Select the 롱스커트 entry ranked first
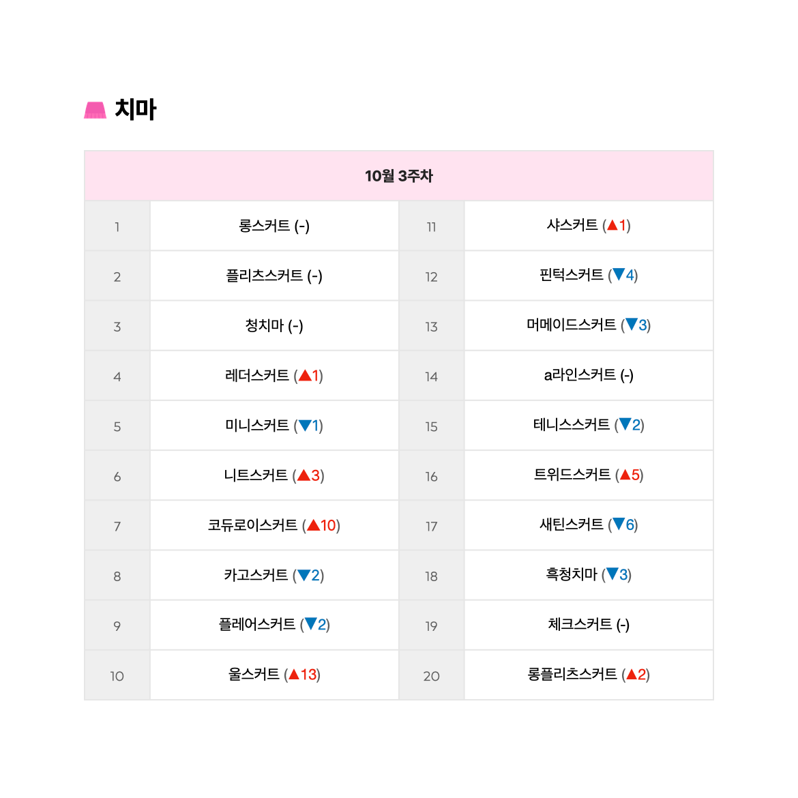798x798 pixels. click(274, 226)
